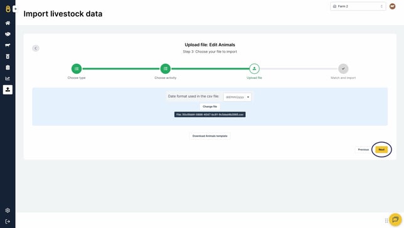Open the livestock cow icon
Image resolution: width=404 pixels, height=228 pixels.
point(8,45)
